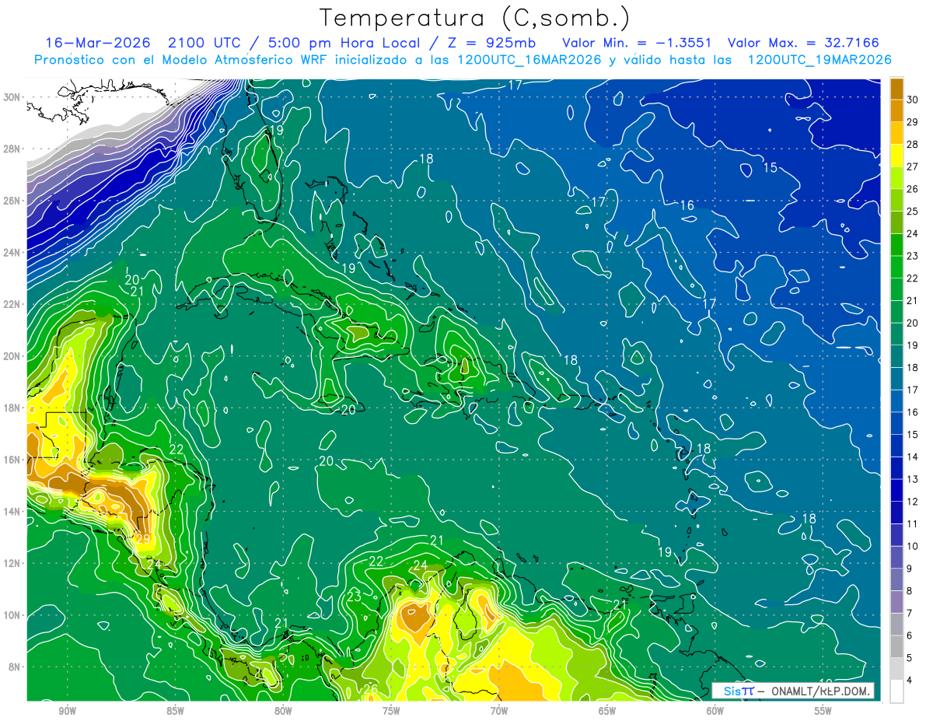Image resolution: width=933 pixels, height=721 pixels.
Task: Click the 14N latitude axis label
Action: point(13,512)
